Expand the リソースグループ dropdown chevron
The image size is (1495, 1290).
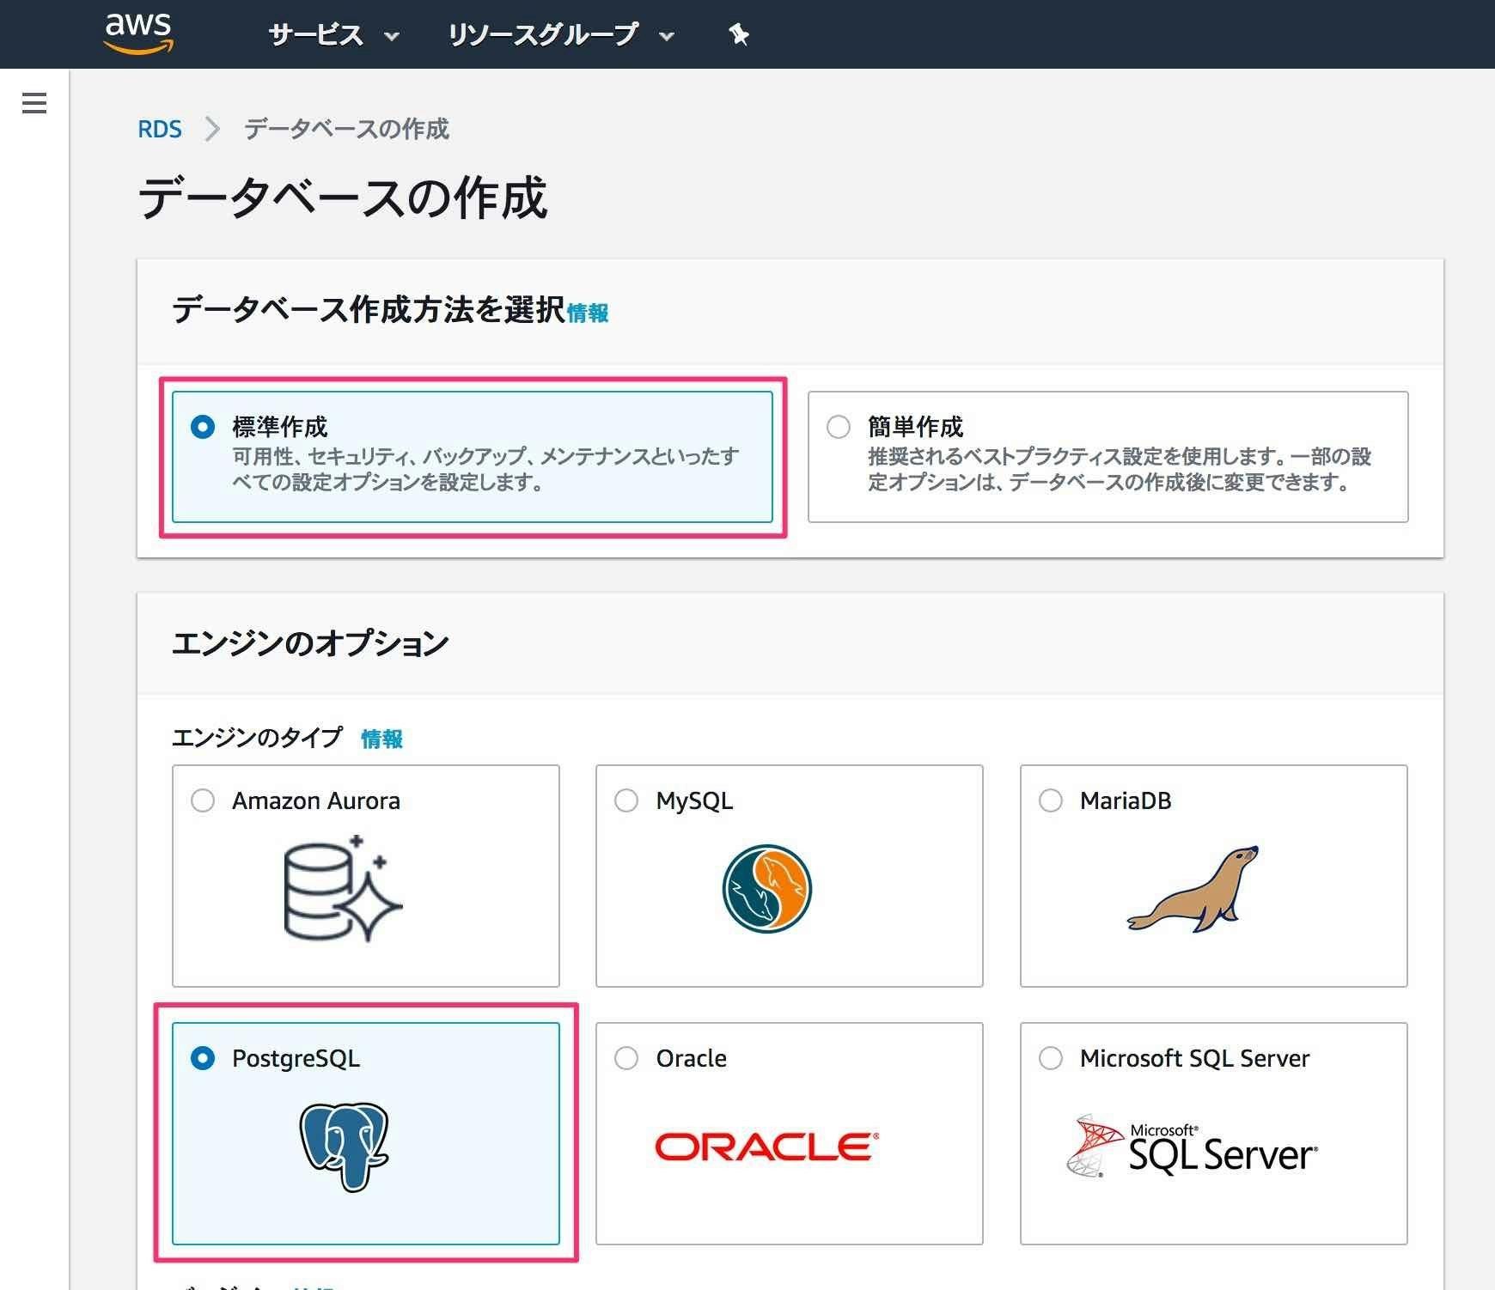[667, 36]
